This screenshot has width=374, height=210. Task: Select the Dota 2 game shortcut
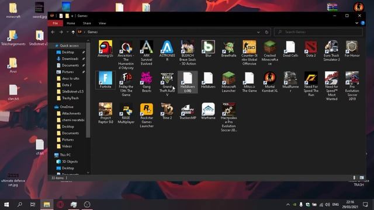(x=311, y=49)
